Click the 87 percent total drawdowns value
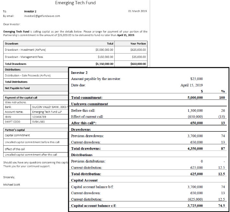 click(223, 149)
